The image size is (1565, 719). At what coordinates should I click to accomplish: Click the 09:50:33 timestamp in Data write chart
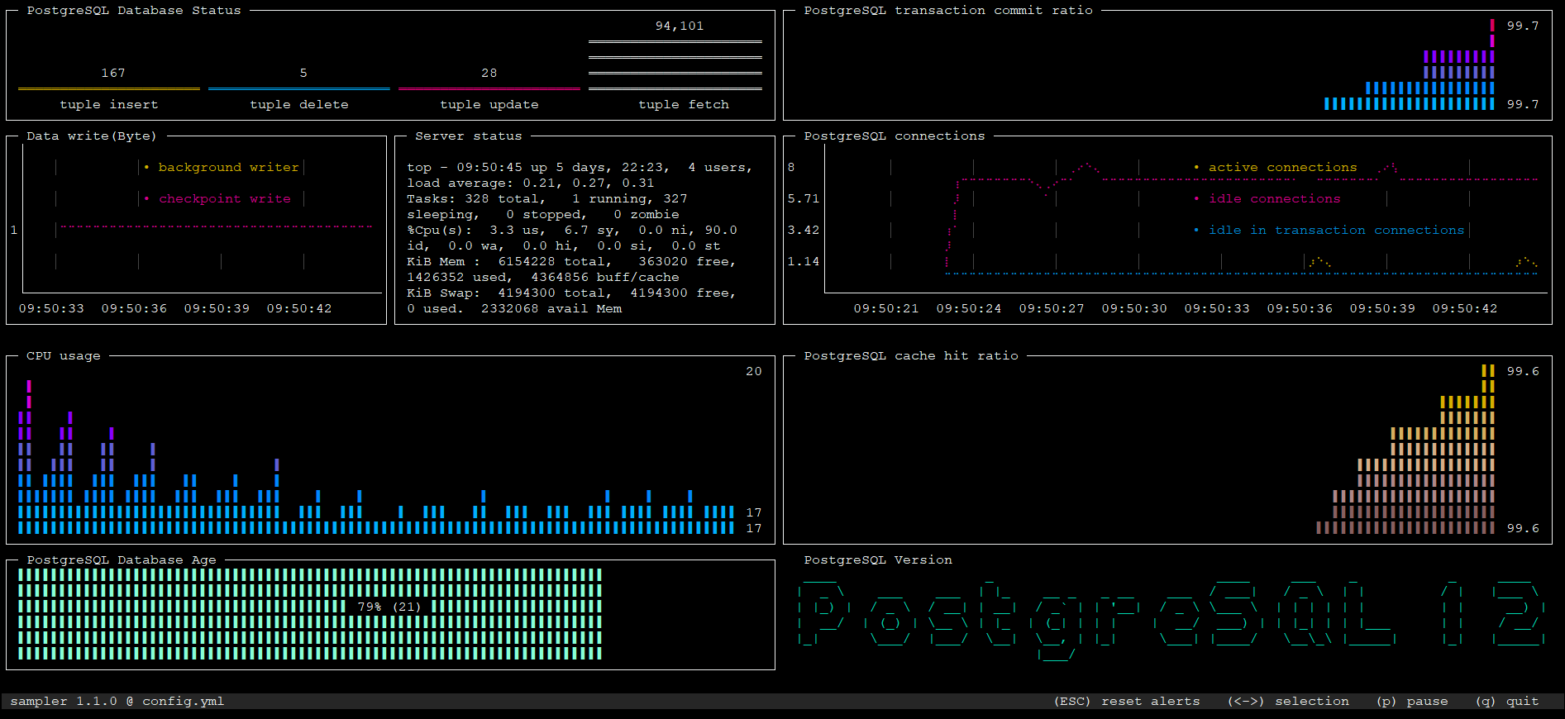51,308
